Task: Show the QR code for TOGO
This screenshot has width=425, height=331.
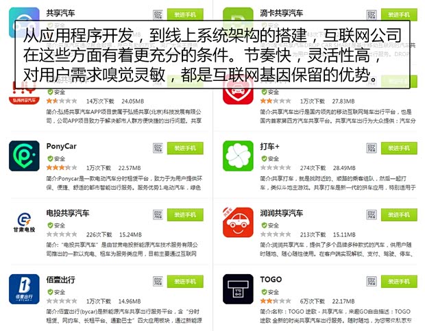Action: click(x=372, y=282)
